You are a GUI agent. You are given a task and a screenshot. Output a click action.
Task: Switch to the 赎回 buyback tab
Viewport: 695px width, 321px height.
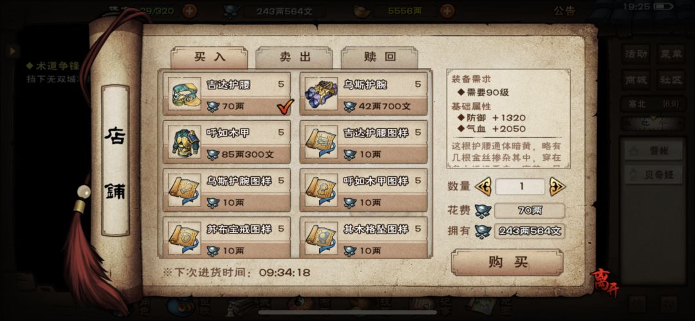(380, 58)
